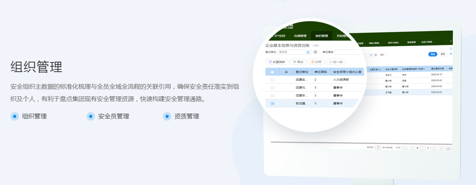
Task: Click the 打印 print button
Action: pyautogui.click(x=316, y=62)
